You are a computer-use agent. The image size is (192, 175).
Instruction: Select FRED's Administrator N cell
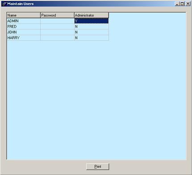[92, 27]
